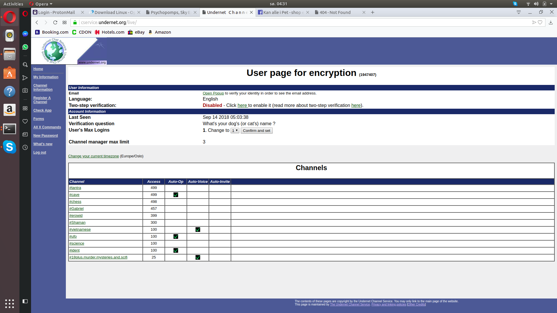Open bookmarks heart icon in sidebar
The image size is (557, 313).
click(25, 121)
